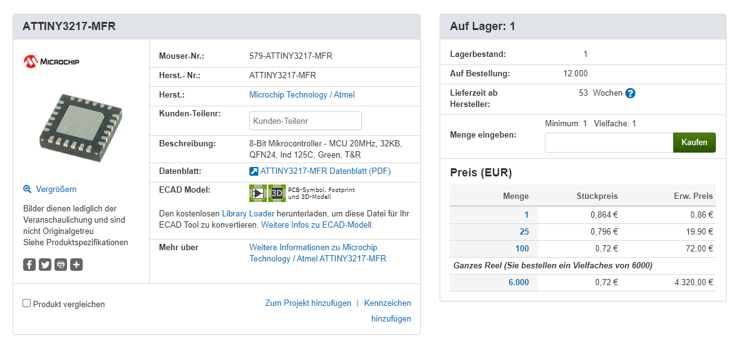Click Kennzeichen hinzufügen link
Screen dimensions: 739x344
pyautogui.click(x=388, y=311)
